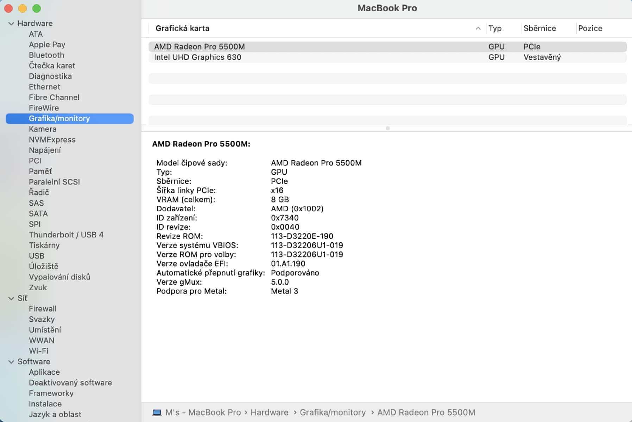Open Firewall under Síť
This screenshot has height=422, width=632.
pyautogui.click(x=43, y=309)
